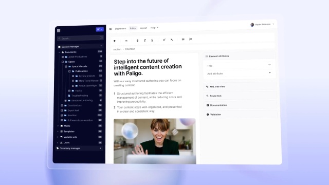The image size is (329, 185).
Task: Click the Variable sets icon in sidebar
Action: tap(62, 137)
